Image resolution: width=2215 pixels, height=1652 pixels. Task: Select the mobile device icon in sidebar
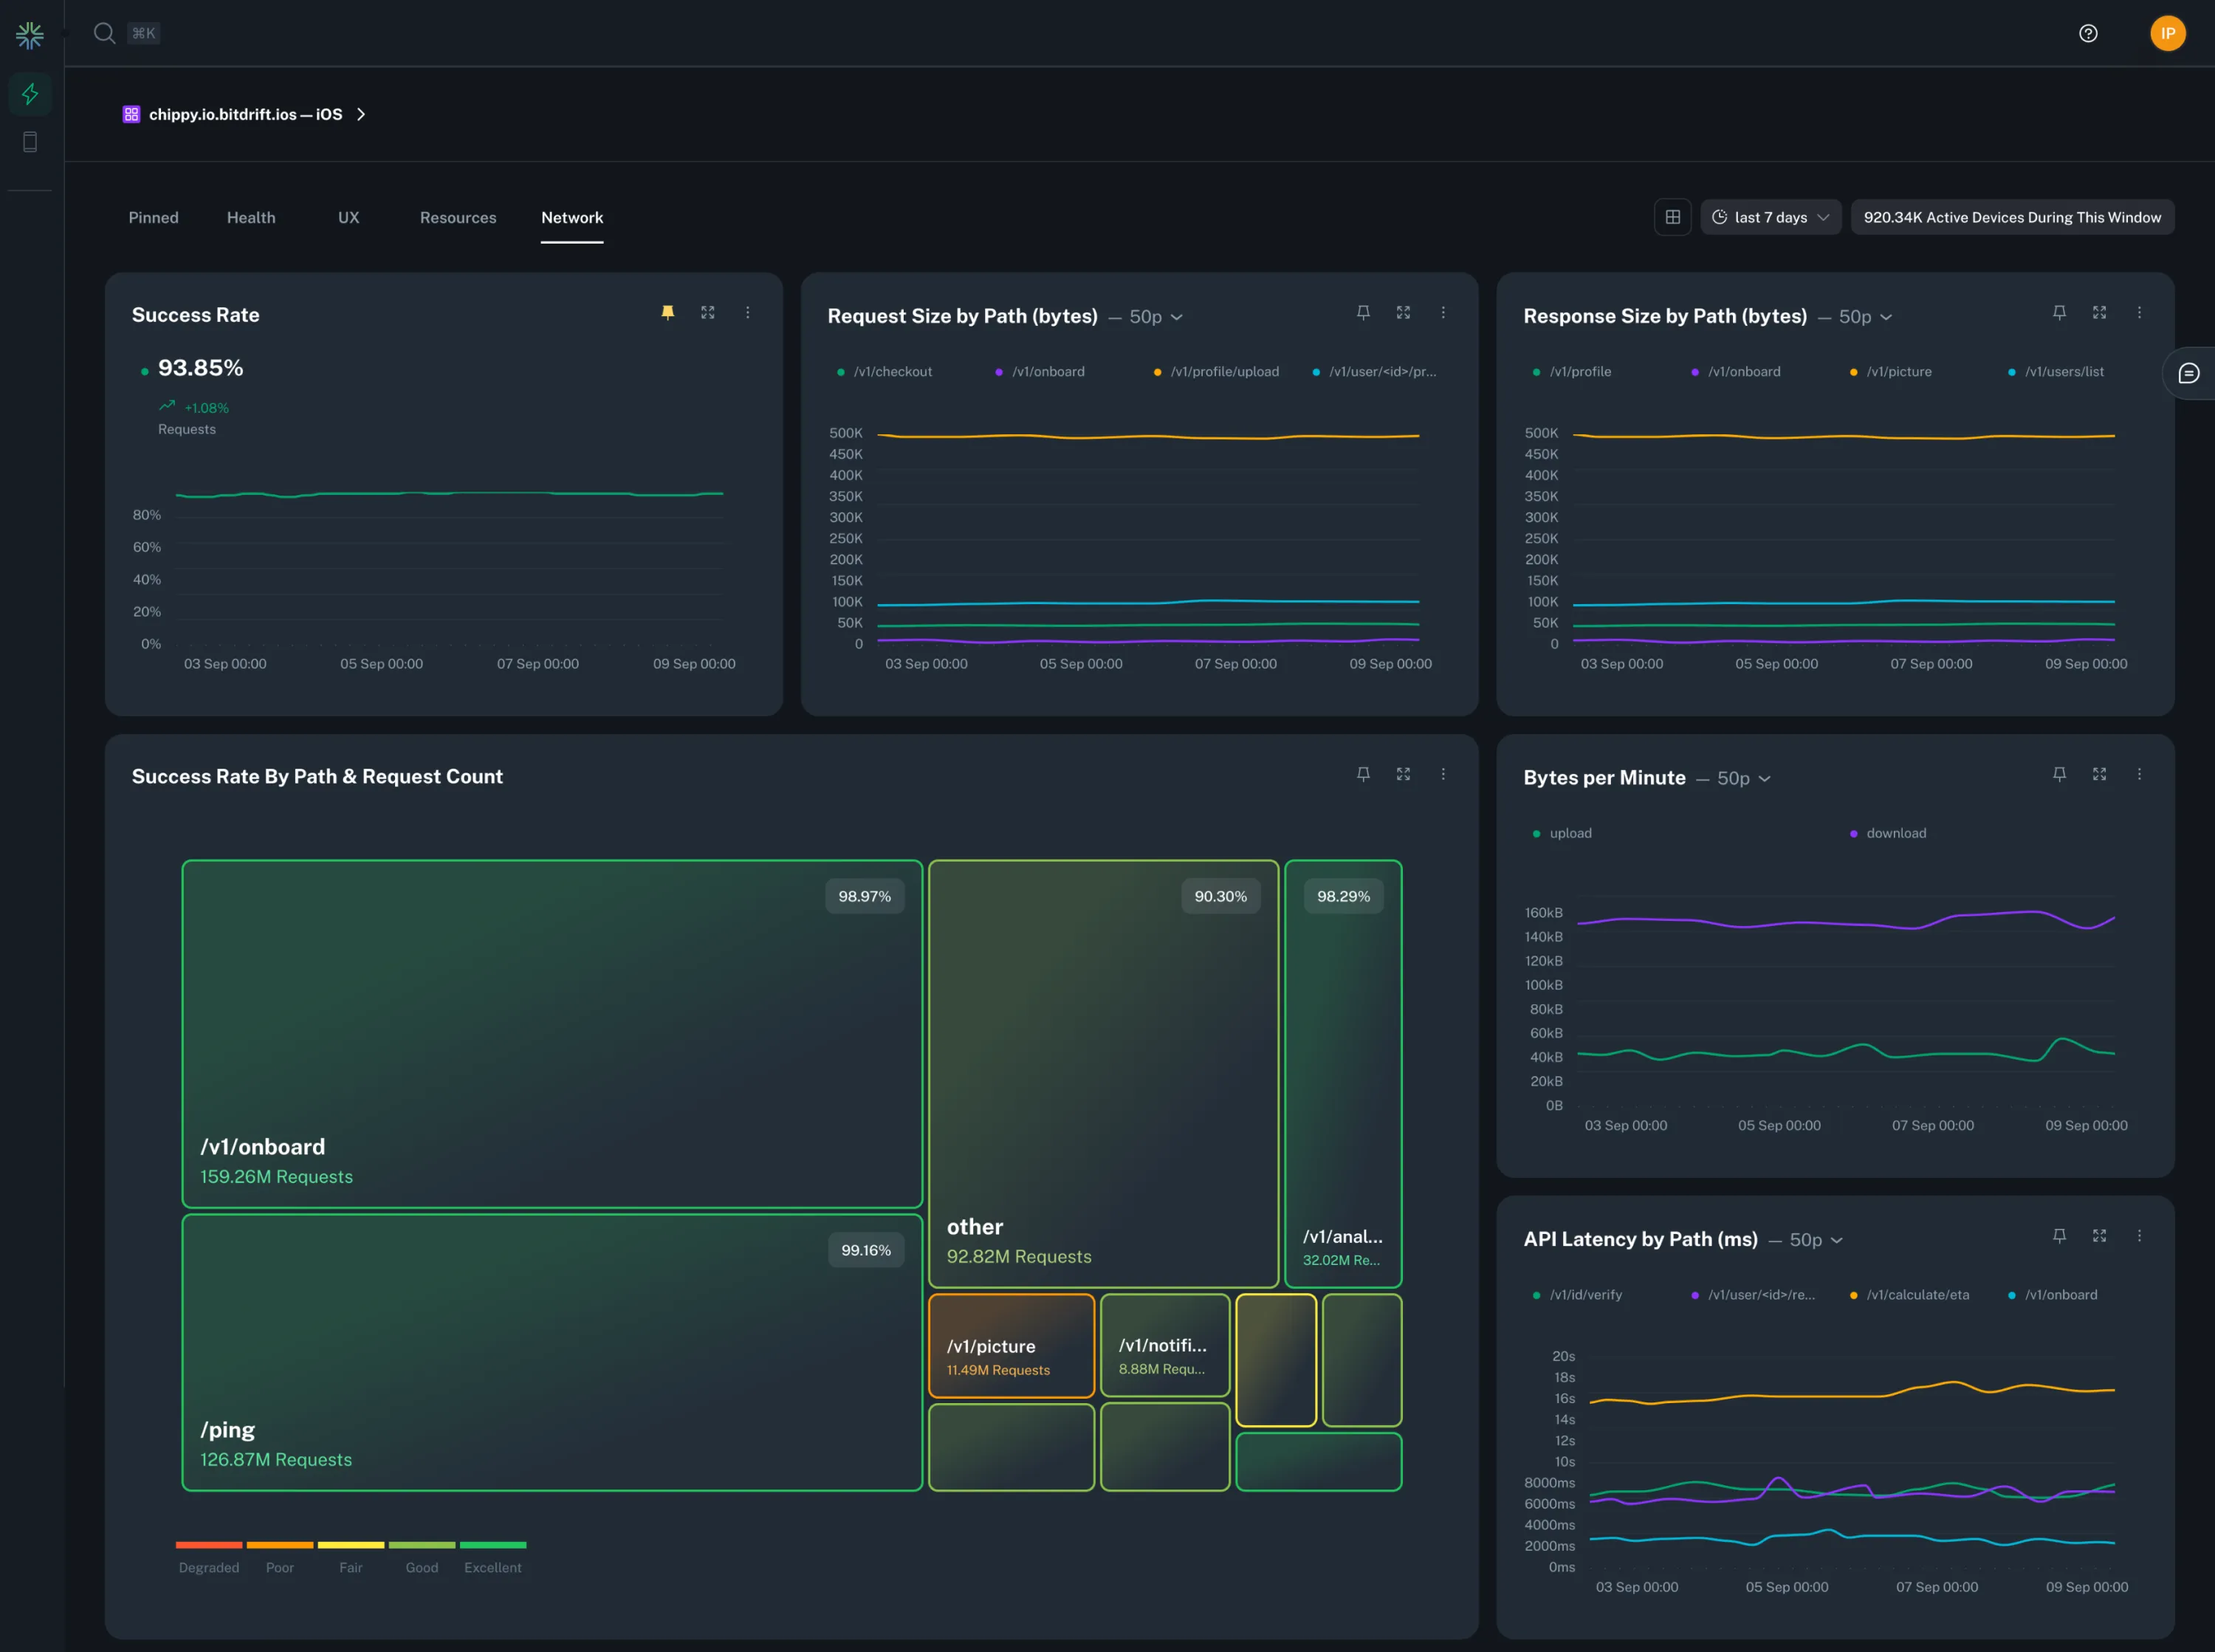pos(29,140)
